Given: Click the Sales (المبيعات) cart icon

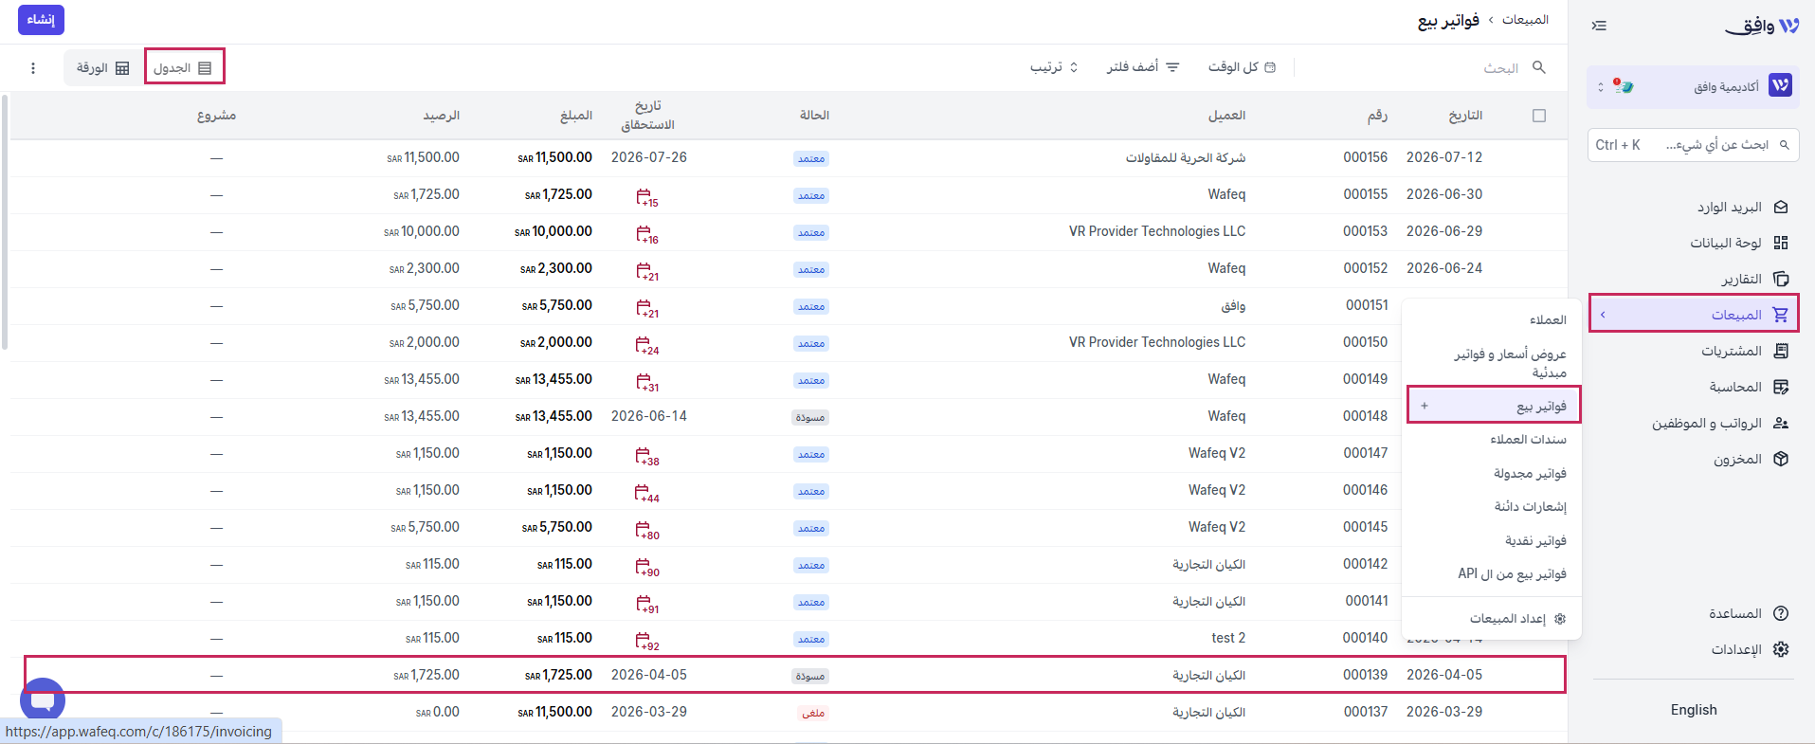Looking at the screenshot, I should click(x=1781, y=315).
